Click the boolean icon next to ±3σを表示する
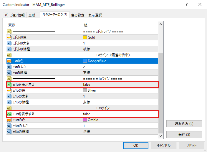The width and height of the screenshot is (207, 152). (x=9, y=114)
